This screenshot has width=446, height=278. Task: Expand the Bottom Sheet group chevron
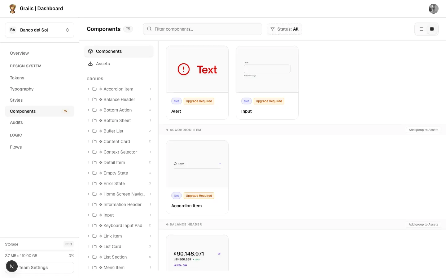[x=89, y=120]
